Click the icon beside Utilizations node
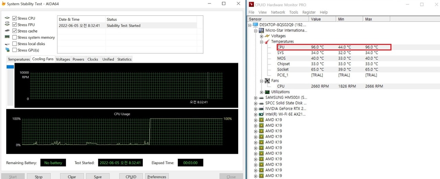The height and width of the screenshot is (179, 440). 267,92
